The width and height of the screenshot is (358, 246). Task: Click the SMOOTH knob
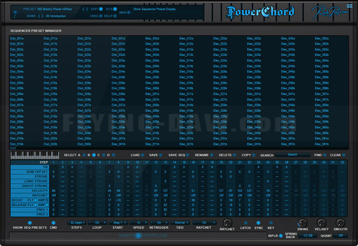coord(340,223)
